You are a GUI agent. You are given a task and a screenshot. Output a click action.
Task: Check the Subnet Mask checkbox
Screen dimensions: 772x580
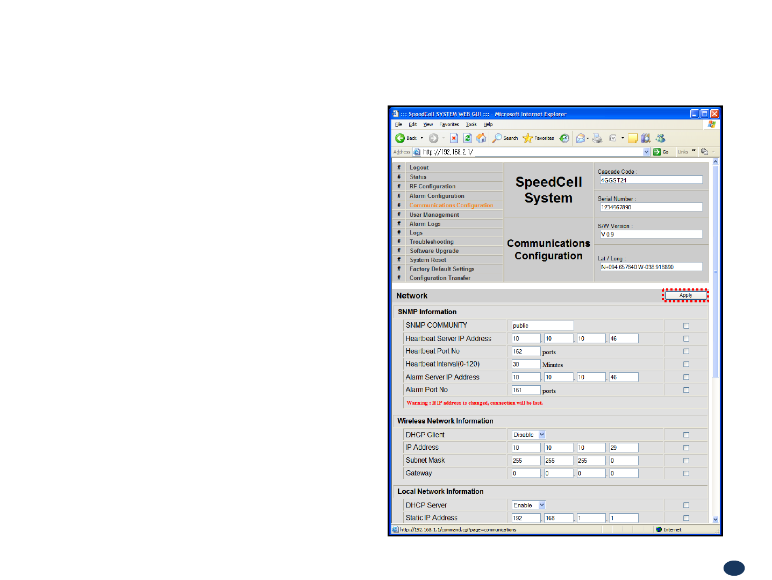point(686,461)
